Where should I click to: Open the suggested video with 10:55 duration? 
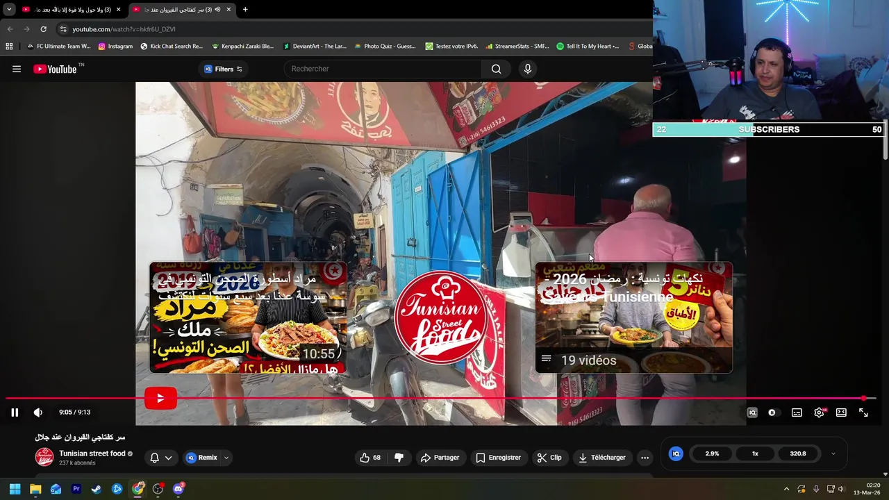click(248, 317)
